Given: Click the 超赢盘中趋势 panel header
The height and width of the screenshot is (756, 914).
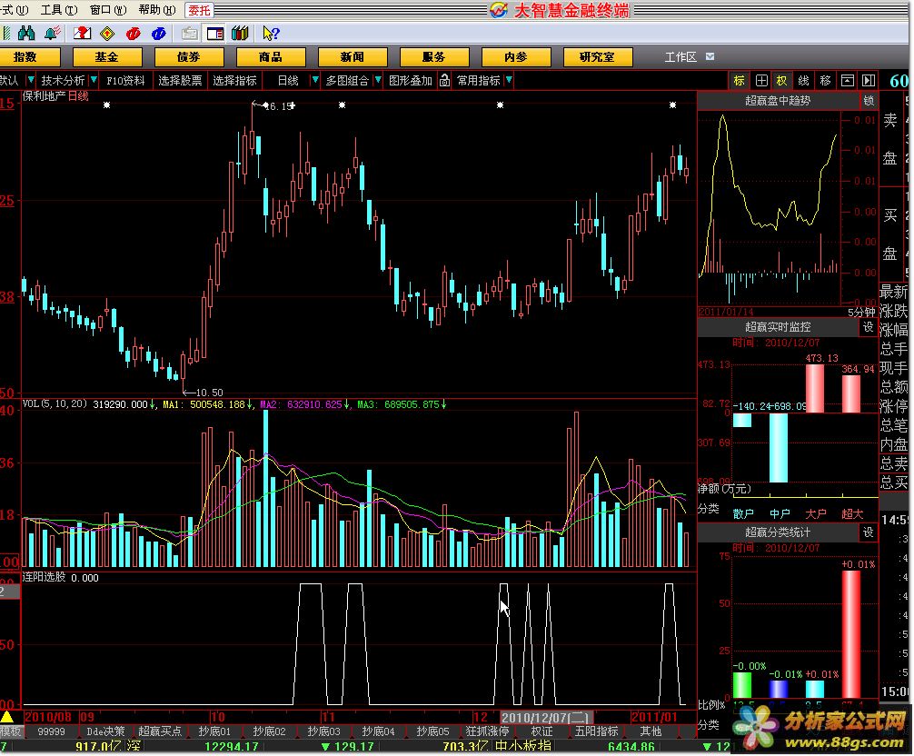Looking at the screenshot, I should click(778, 101).
